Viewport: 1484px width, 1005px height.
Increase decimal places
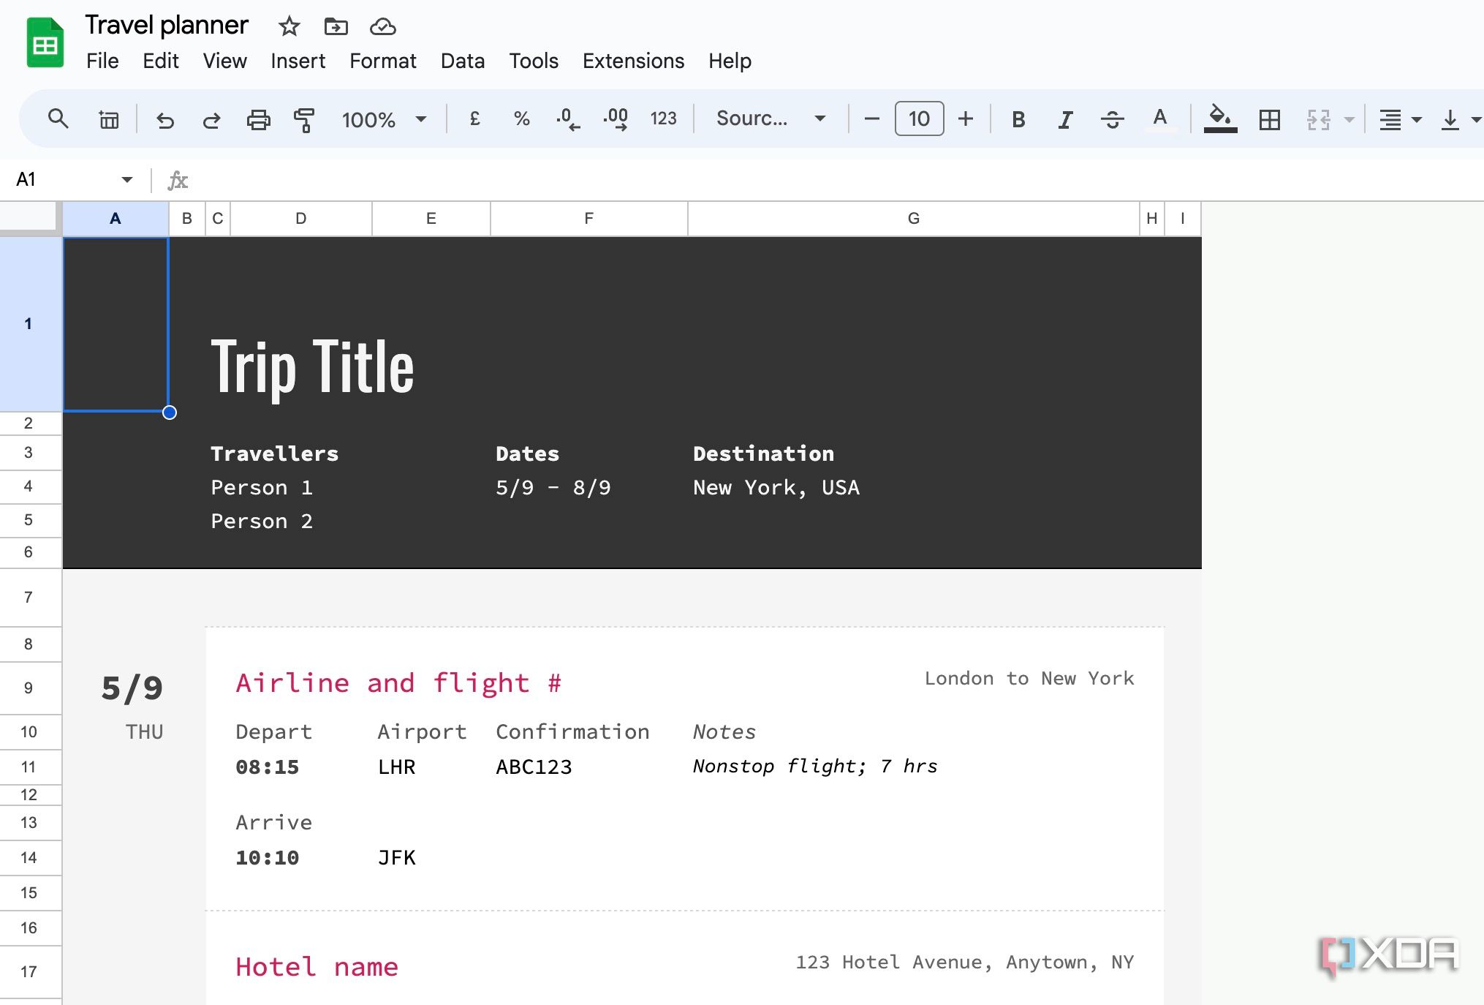616,118
